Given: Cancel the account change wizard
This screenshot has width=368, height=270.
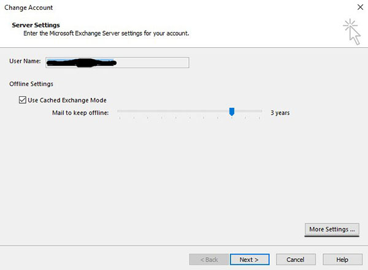Looking at the screenshot, I should pyautogui.click(x=295, y=260).
